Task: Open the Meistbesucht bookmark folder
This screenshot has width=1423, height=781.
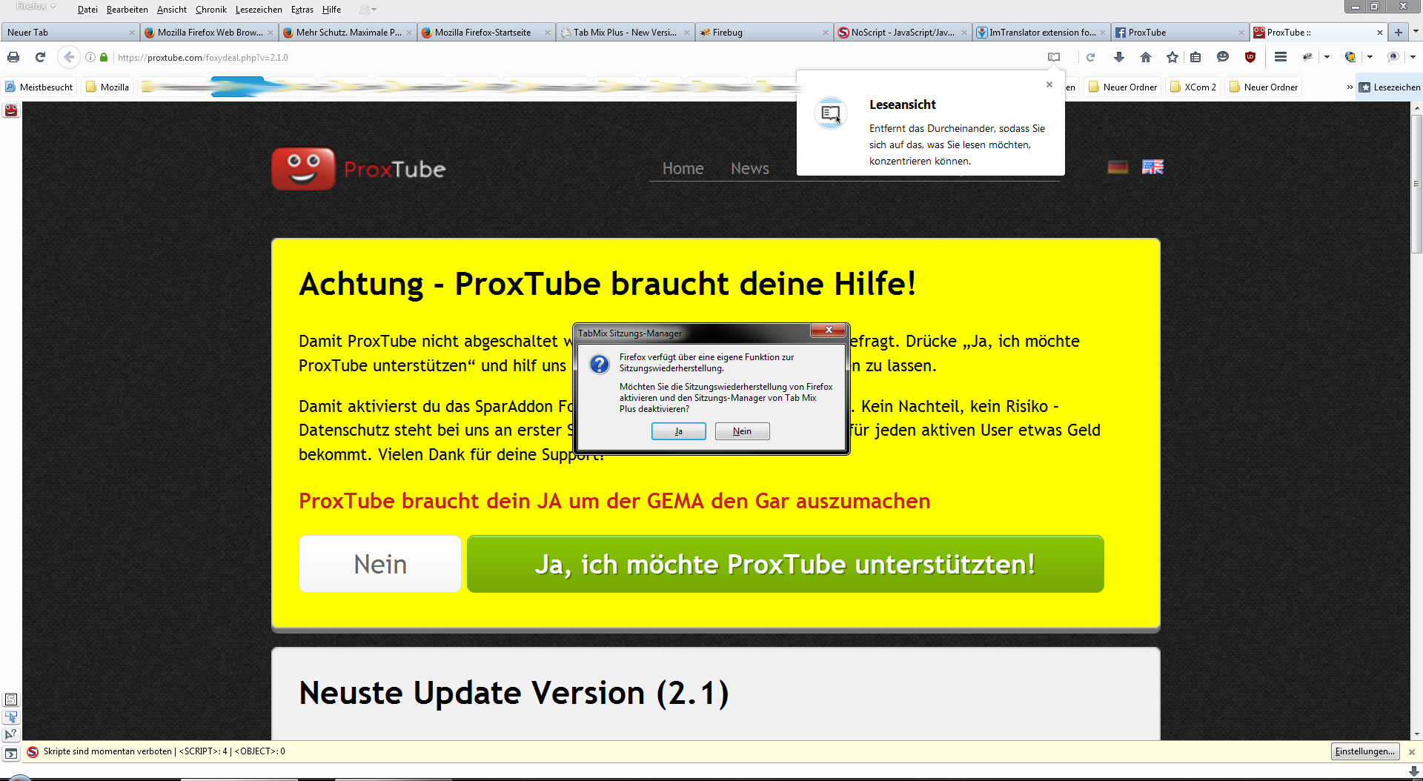Action: pyautogui.click(x=39, y=87)
